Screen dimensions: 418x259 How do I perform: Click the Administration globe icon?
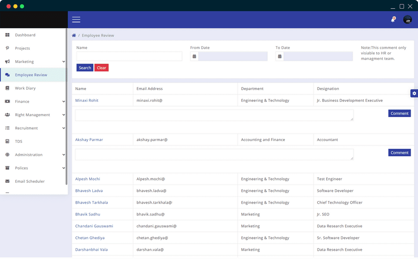pos(7,155)
